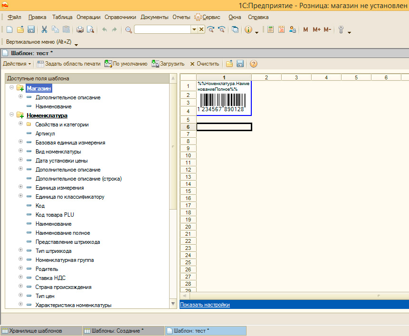
Task: Click the Показать настройки link
Action: 205,305
